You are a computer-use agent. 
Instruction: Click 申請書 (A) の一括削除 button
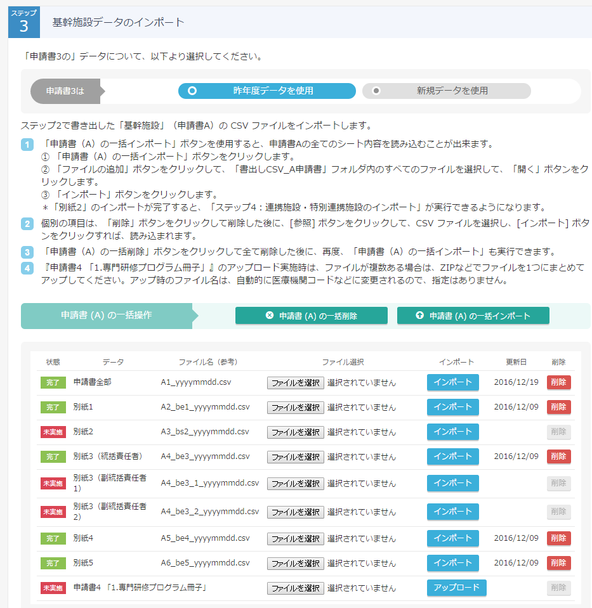tap(311, 316)
